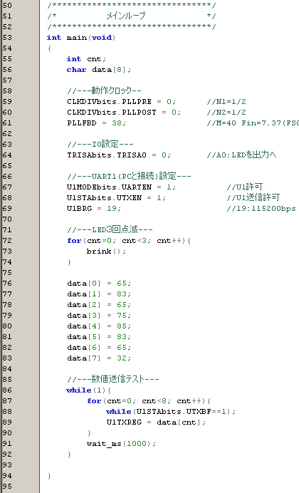
Task: Click 'TRISAbits.TRISA0 = 0;' statement
Action: [119, 155]
